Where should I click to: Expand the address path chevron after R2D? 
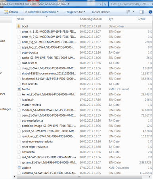(69, 4)
